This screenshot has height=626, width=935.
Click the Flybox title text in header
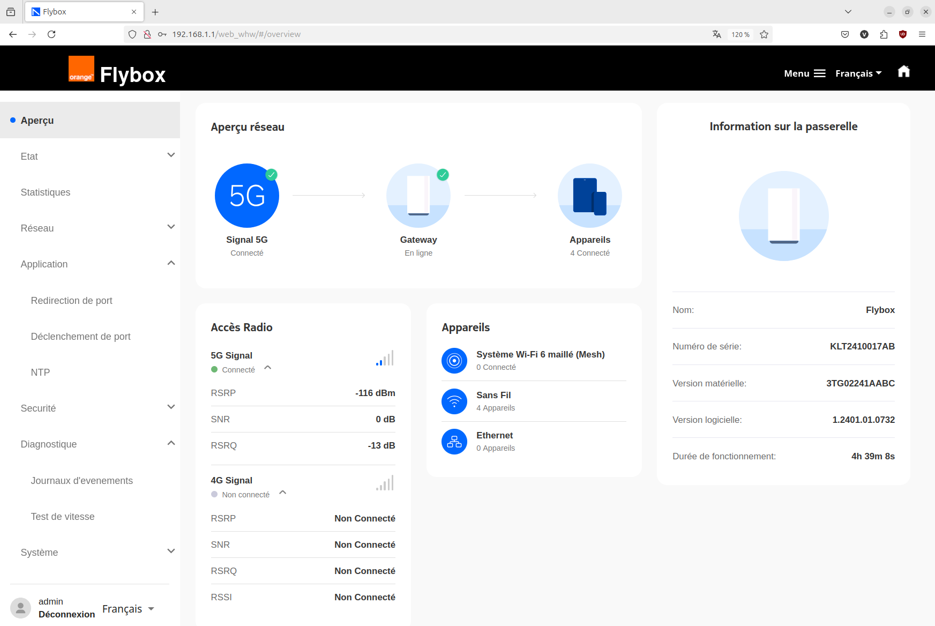(x=133, y=74)
